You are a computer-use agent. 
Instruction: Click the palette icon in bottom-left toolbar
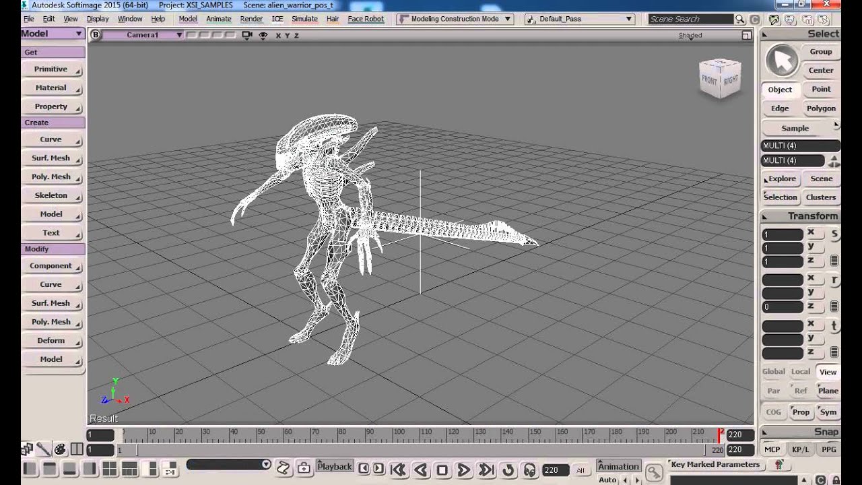point(60,449)
